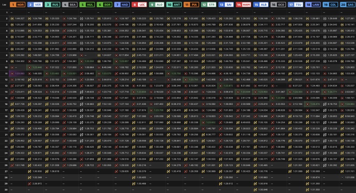Image resolution: width=356 pixels, height=193 pixels.
Task: Select the 18 LAW driver header
Action: click(x=313, y=4)
